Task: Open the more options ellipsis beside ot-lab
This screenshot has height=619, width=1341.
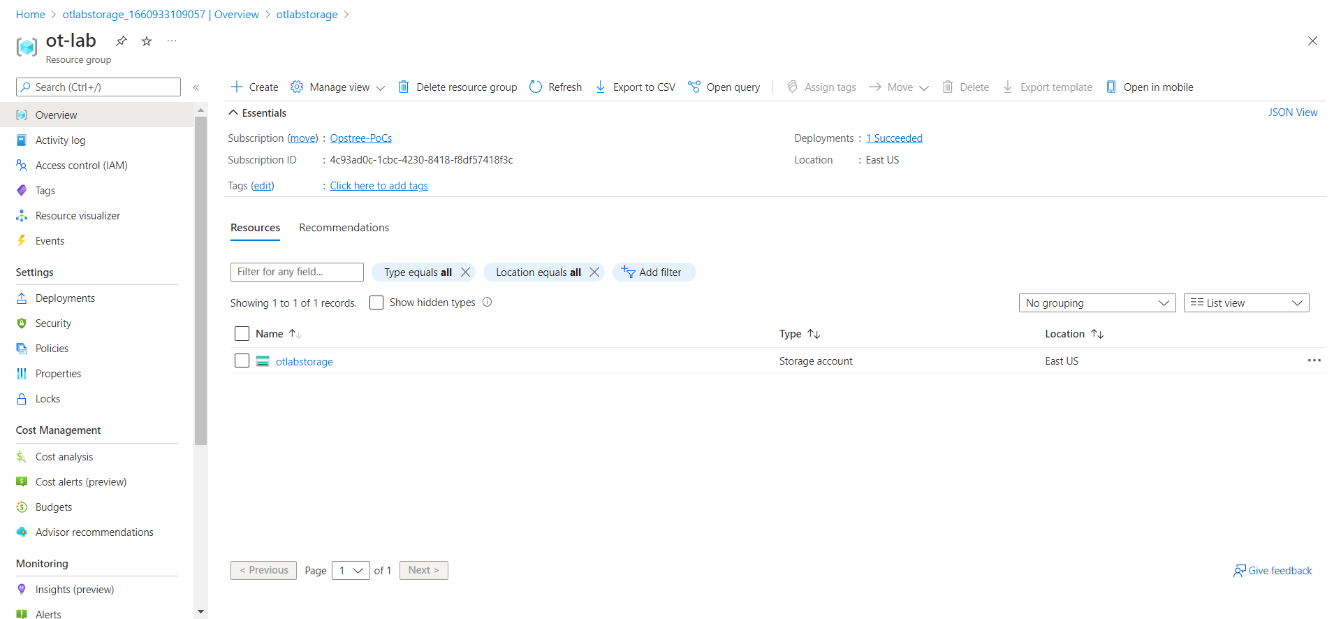Action: coord(172,41)
